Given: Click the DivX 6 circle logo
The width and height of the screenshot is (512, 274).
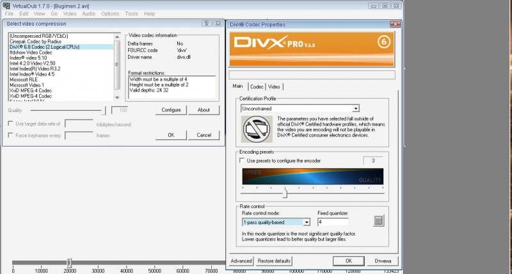Looking at the screenshot, I should (383, 42).
